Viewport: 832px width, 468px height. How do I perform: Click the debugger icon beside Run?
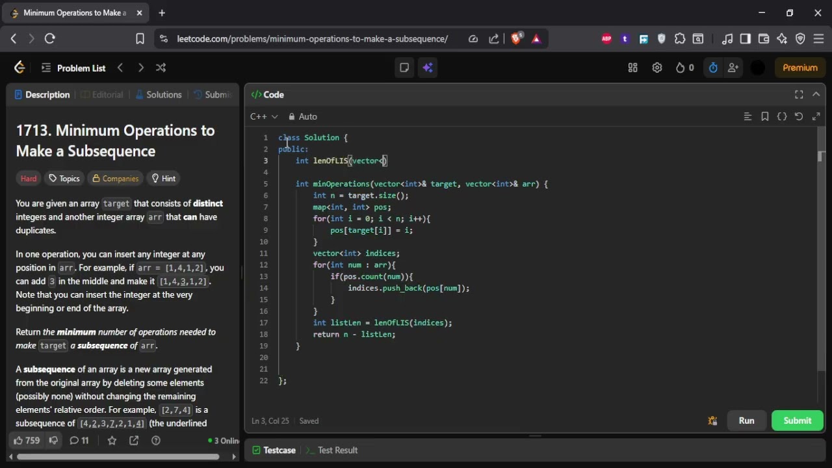click(x=712, y=421)
